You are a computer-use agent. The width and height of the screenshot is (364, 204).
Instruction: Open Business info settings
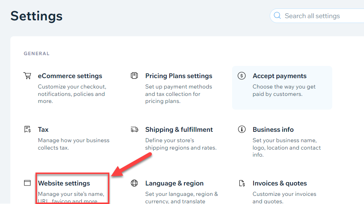pos(273,130)
